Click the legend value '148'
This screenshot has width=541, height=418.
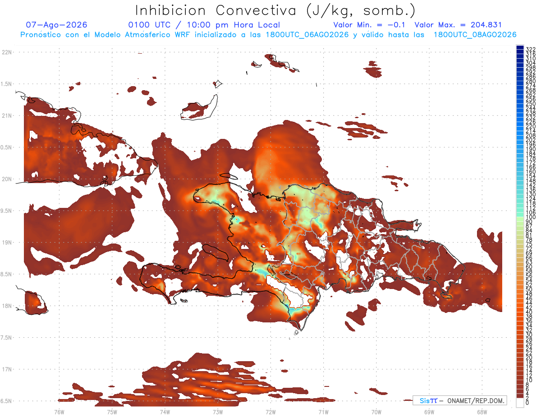coord(531,181)
